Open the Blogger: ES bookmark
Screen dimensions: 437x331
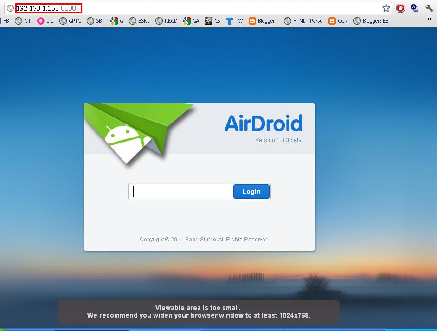371,21
